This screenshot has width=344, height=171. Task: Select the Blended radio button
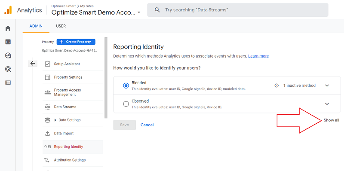coord(126,85)
